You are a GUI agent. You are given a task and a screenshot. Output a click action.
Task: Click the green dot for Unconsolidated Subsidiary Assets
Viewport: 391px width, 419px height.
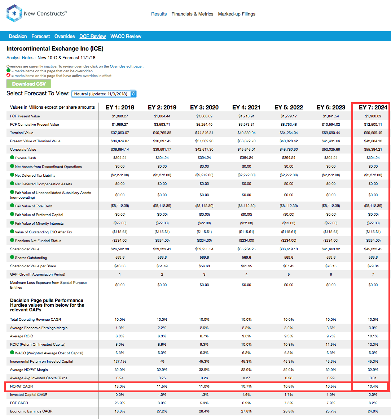12,192
